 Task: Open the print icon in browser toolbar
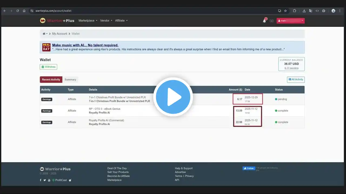tap(324, 11)
